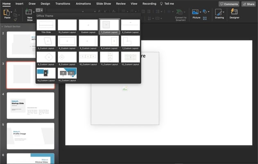Image resolution: width=258 pixels, height=164 pixels.
Task: Click the Share button
Action: (x=248, y=4)
